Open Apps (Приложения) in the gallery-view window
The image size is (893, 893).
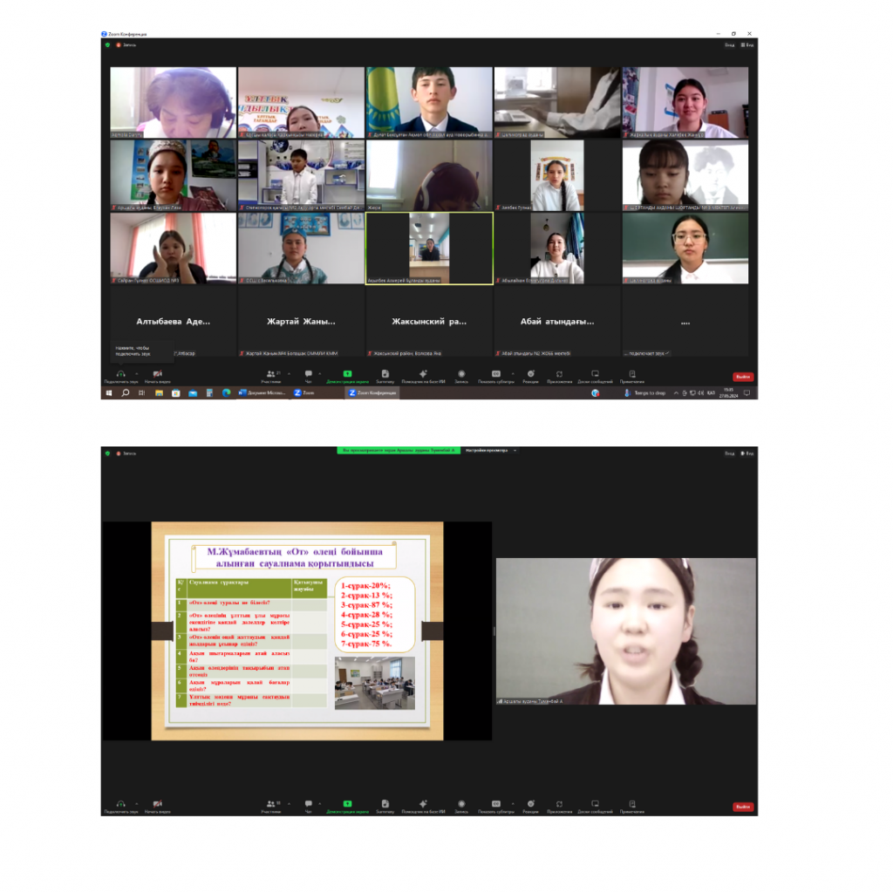point(559,377)
